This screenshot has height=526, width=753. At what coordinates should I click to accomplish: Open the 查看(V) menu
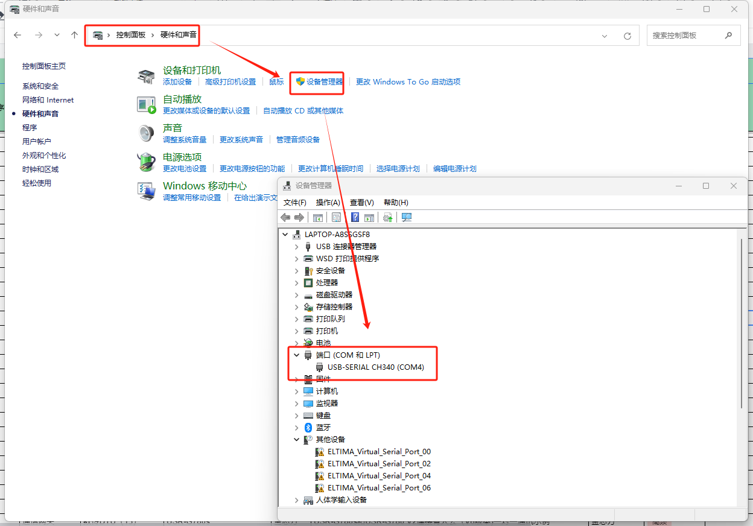(x=362, y=202)
